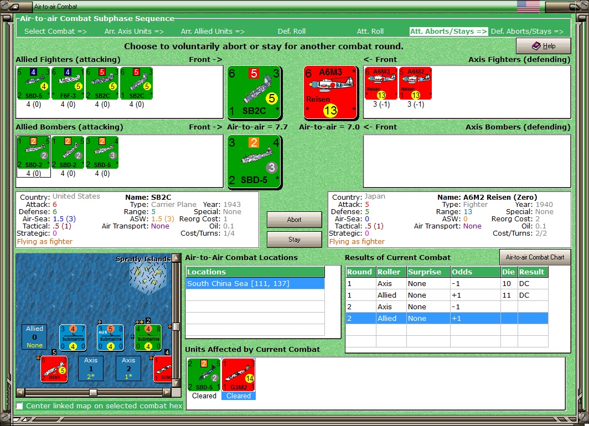Click the Stay button
The width and height of the screenshot is (589, 426).
294,240
